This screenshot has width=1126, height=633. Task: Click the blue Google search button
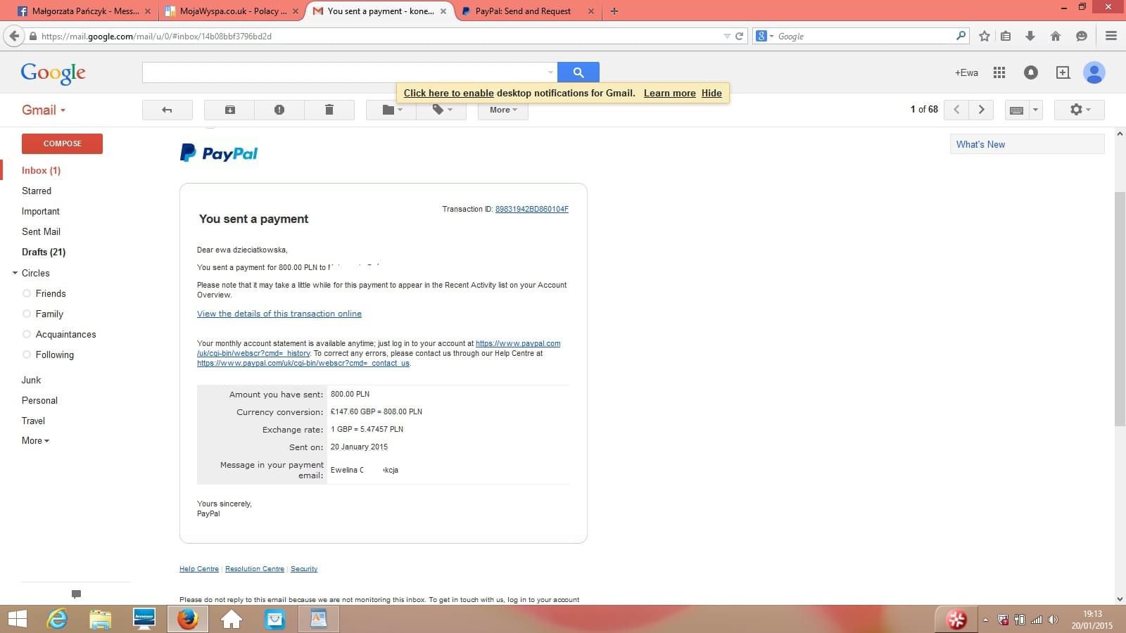coord(578,72)
